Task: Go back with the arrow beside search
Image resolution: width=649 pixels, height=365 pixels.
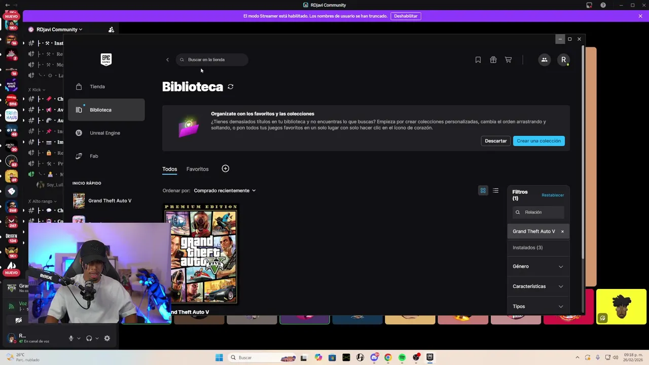Action: tap(167, 60)
